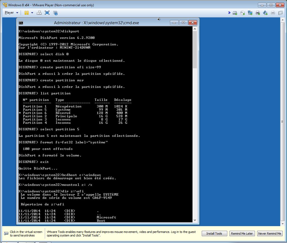Maximize the cmd.exe window
Viewport: 287px width, 243px height.
[183, 23]
